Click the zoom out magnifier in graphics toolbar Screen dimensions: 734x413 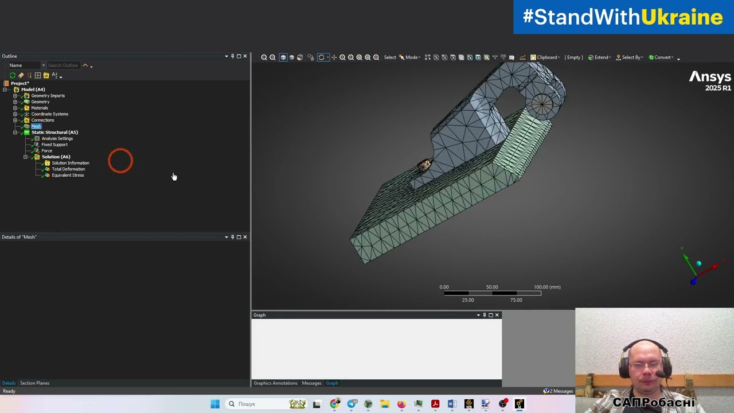pyautogui.click(x=272, y=57)
